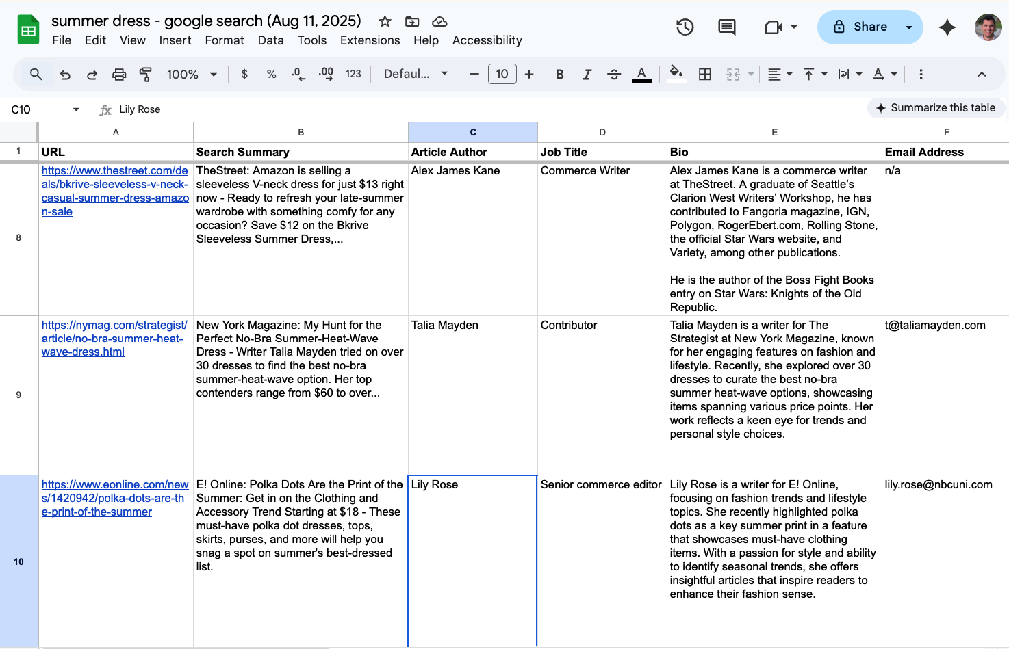Image resolution: width=1009 pixels, height=649 pixels.
Task: Click the Print icon in toolbar
Action: coord(119,75)
